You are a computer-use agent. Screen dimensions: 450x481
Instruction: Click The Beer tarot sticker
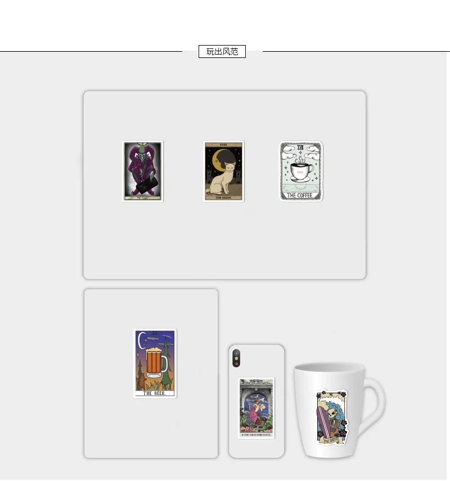pyautogui.click(x=155, y=363)
